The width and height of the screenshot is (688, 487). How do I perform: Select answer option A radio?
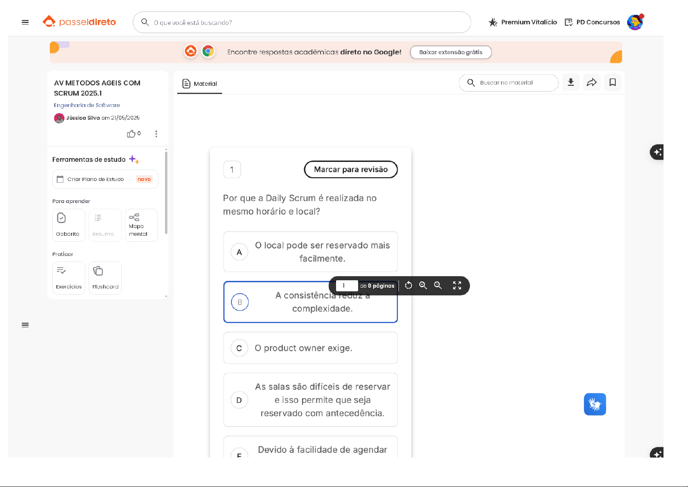(x=239, y=252)
